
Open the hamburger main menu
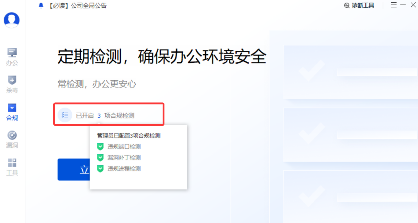[394, 5]
